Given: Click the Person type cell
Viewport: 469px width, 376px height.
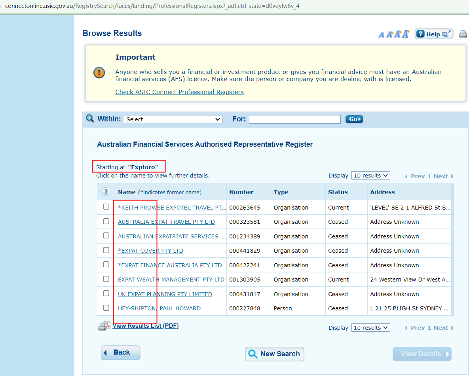Looking at the screenshot, I should pos(283,308).
